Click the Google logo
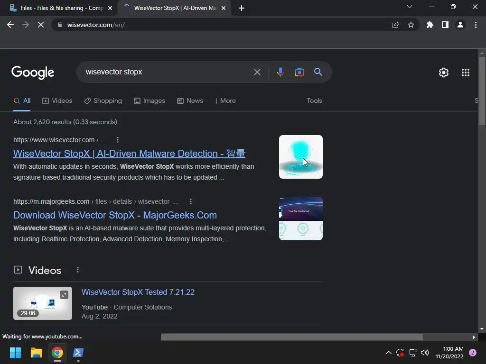This screenshot has height=364, width=486. pyautogui.click(x=33, y=73)
